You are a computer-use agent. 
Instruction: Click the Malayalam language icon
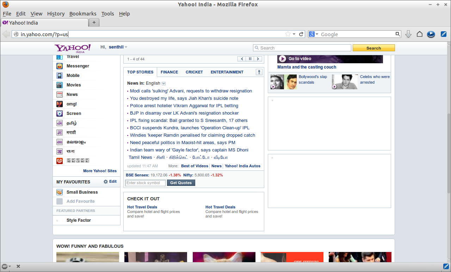coord(60,142)
